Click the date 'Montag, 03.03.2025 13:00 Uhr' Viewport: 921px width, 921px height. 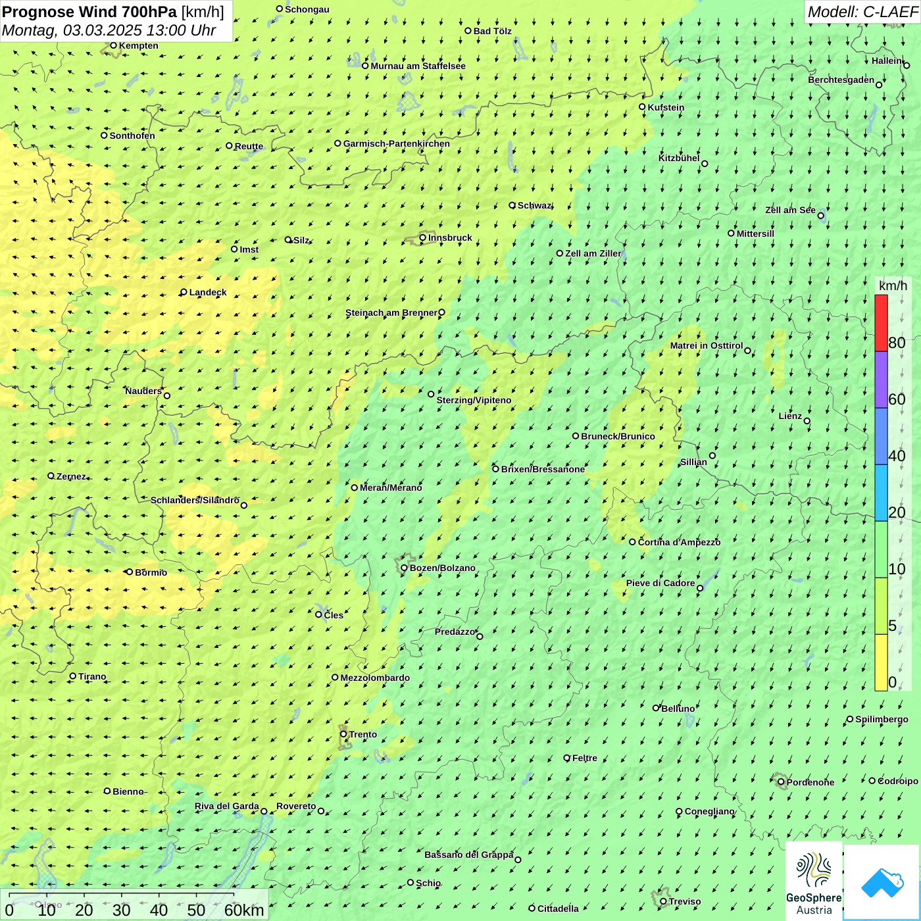(109, 30)
